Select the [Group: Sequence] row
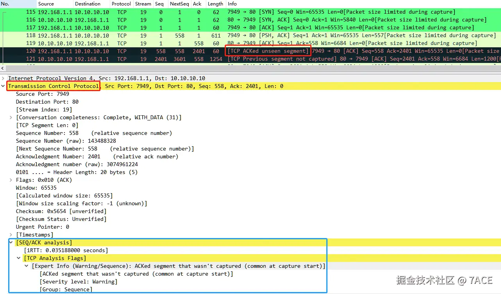 [x=66, y=289]
